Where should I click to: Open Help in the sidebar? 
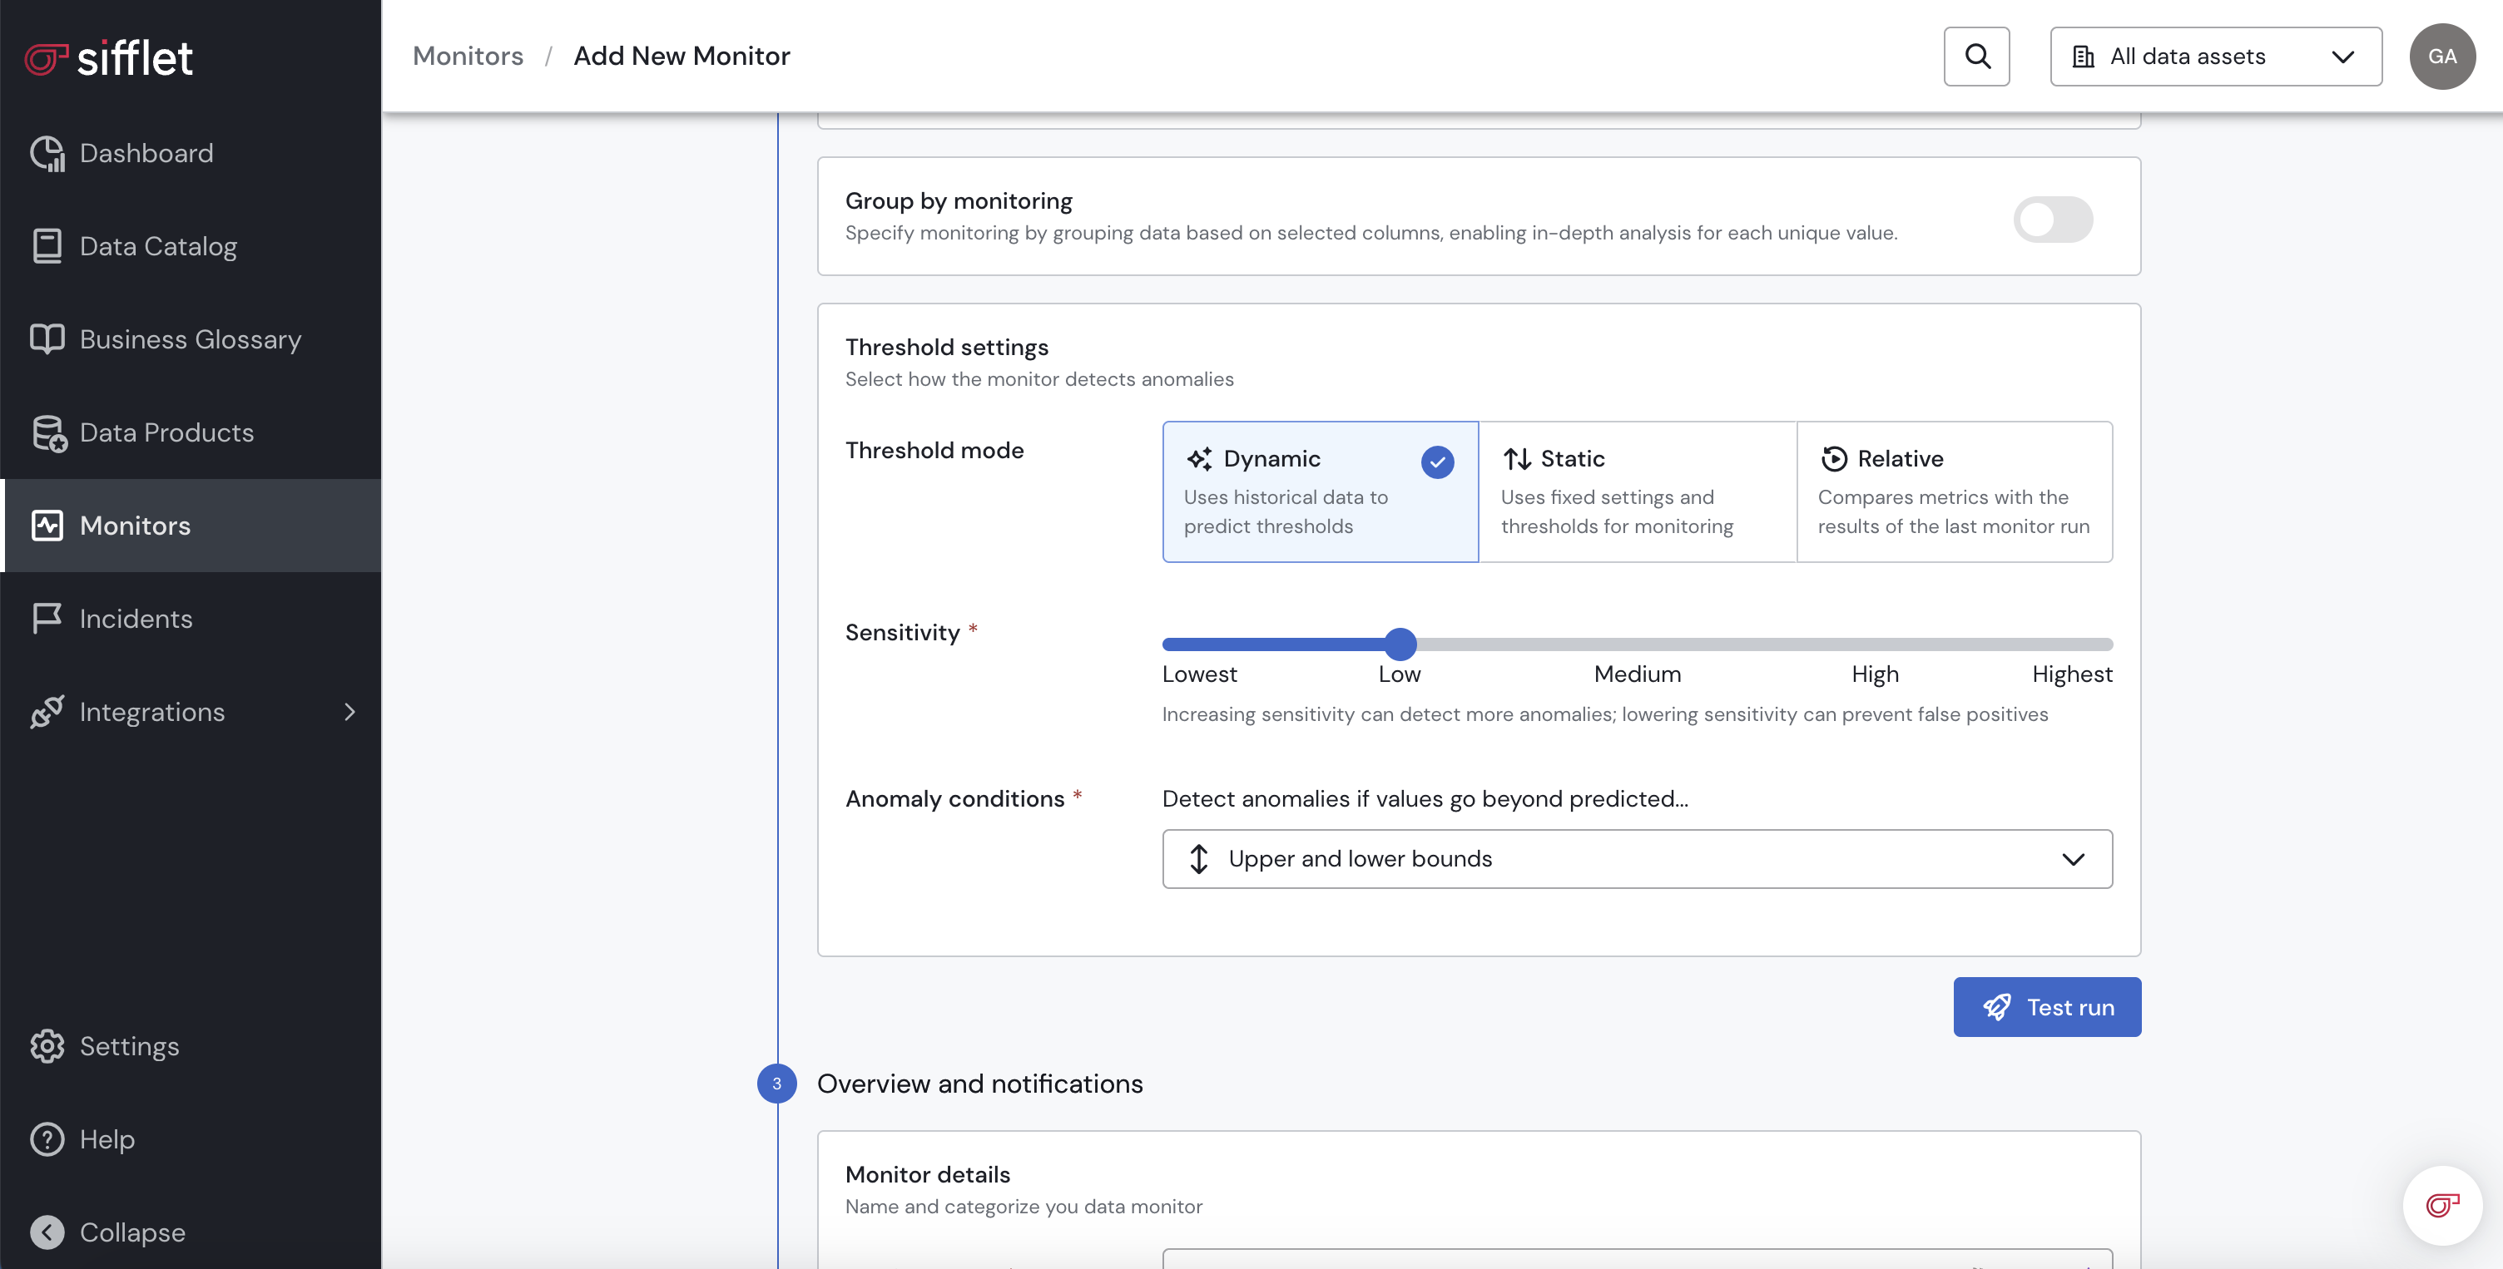(x=107, y=1139)
